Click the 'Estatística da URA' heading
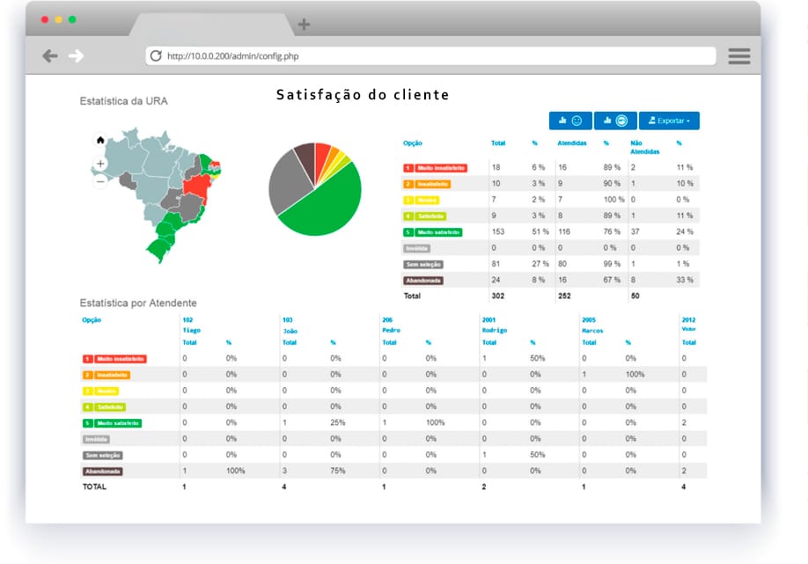 click(x=124, y=101)
